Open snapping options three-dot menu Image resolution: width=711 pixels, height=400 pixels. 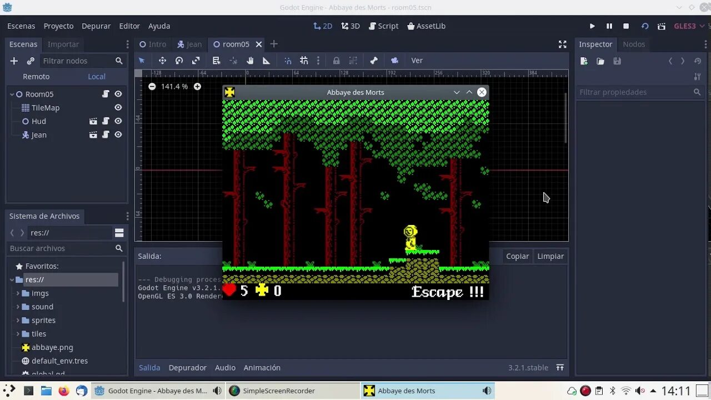point(318,61)
